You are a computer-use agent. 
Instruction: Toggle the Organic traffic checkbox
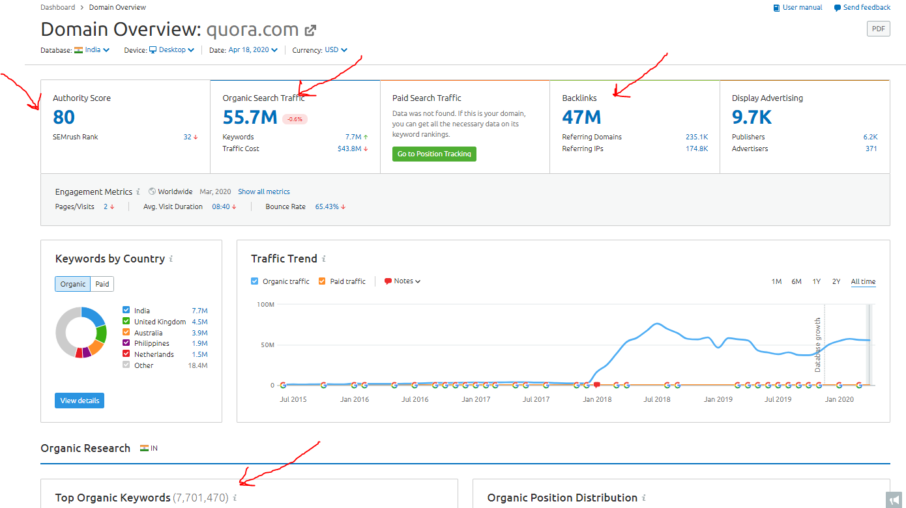pyautogui.click(x=255, y=281)
